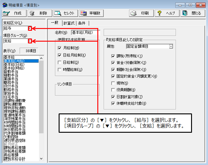Click the app icon in the title bar
This screenshot has width=208, height=165.
[x=5, y=5]
